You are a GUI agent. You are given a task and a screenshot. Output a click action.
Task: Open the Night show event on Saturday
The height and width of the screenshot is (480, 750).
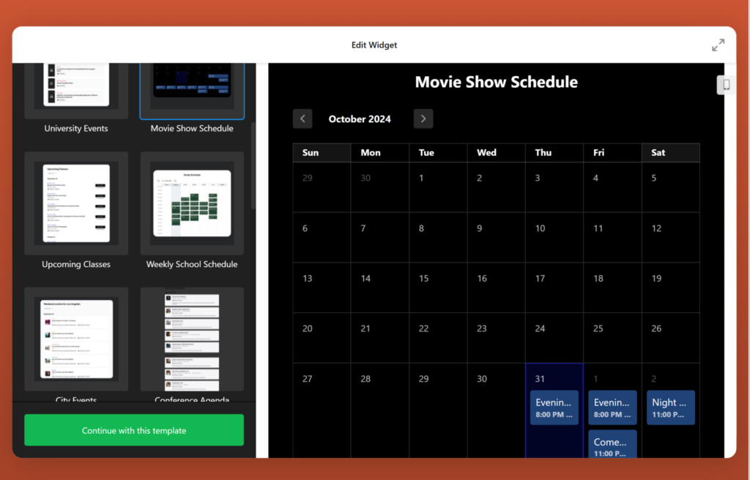click(670, 408)
